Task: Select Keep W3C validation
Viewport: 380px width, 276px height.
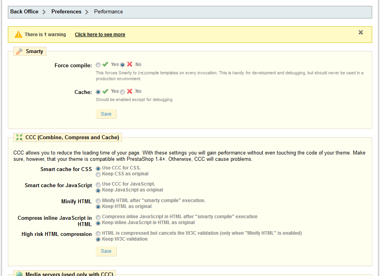Action: coord(98,239)
